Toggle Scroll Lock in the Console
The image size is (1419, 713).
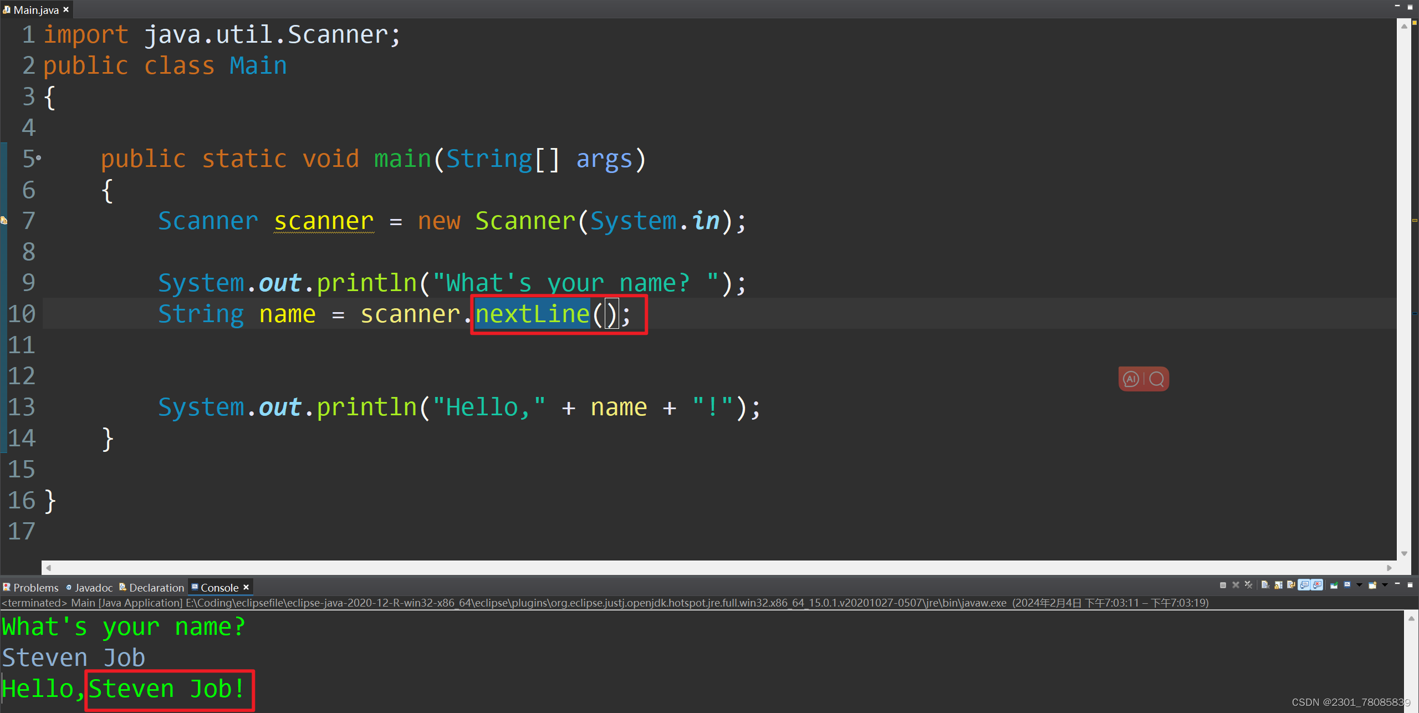1278,585
